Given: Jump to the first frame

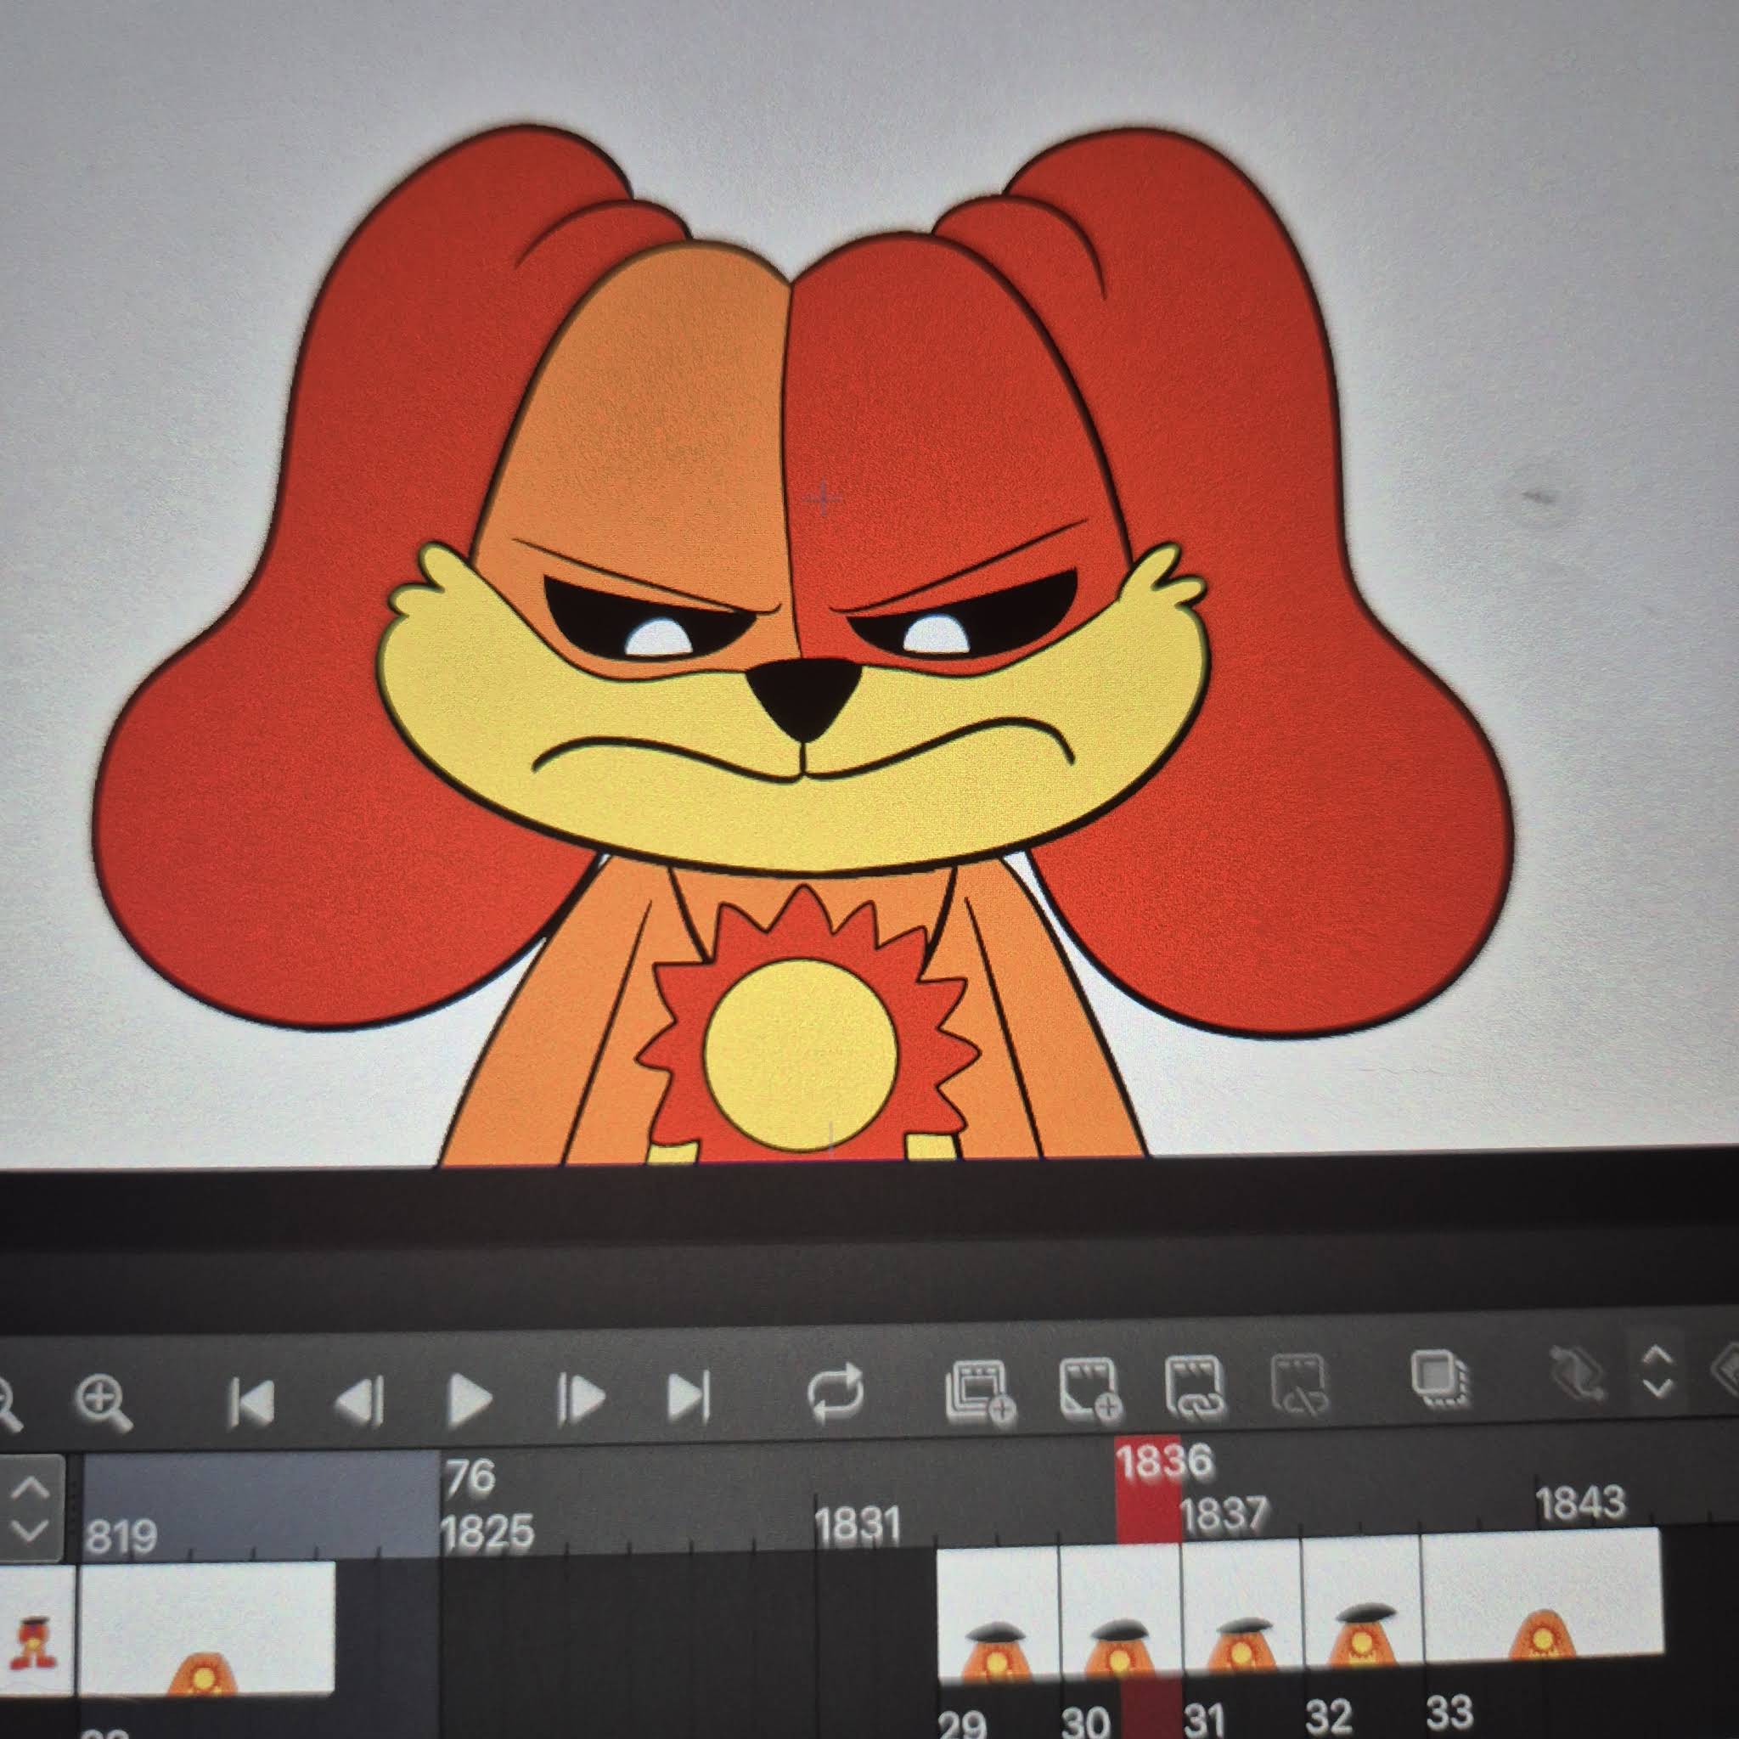Looking at the screenshot, I should pos(250,1401).
